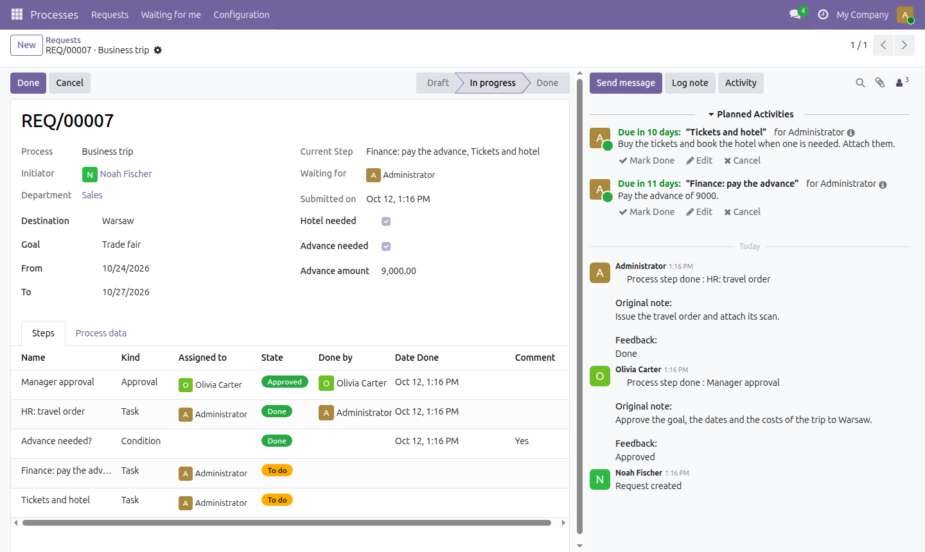Open the apps grid menu icon
The image size is (925, 552).
(17, 14)
